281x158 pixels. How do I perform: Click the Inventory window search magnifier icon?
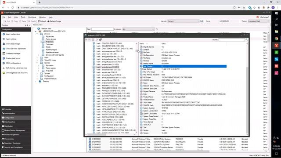pyautogui.click(x=247, y=39)
